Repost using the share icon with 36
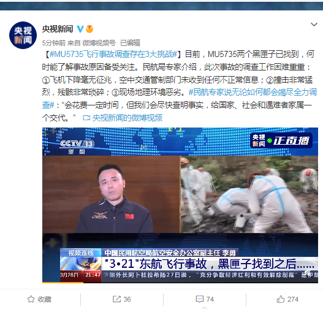 (121, 299)
